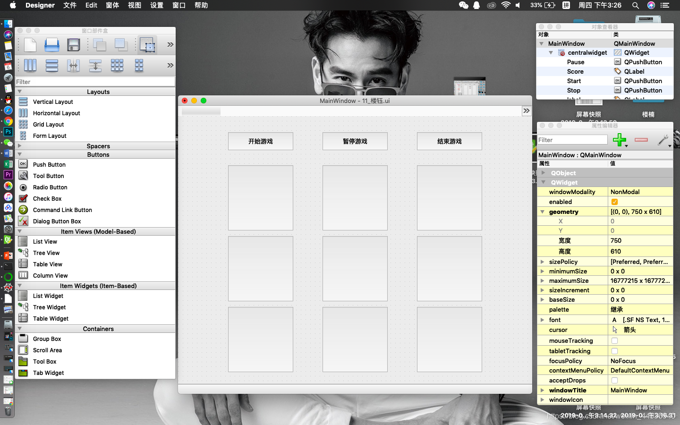680x425 pixels.
Task: Select the bottom-right grid button on form
Action: coord(450,340)
